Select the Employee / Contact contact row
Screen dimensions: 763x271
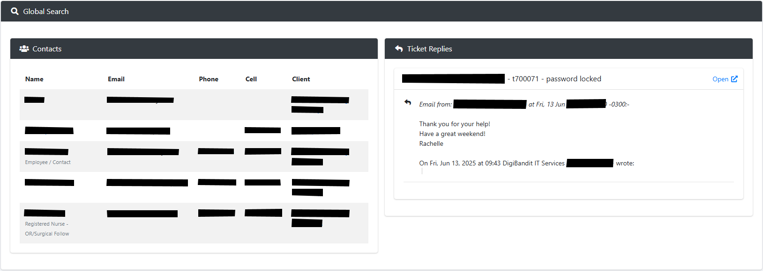coord(194,157)
